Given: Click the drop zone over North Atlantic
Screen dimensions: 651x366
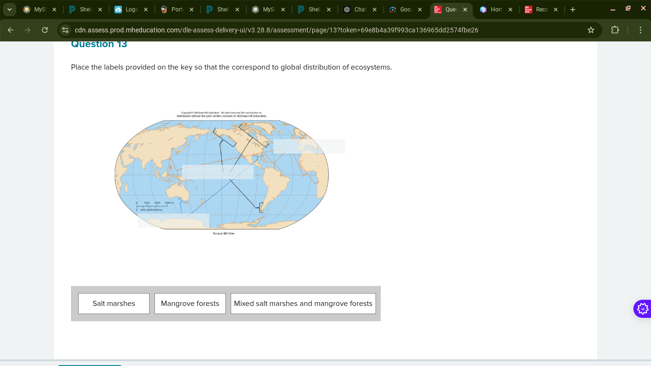Looking at the screenshot, I should (x=309, y=146).
